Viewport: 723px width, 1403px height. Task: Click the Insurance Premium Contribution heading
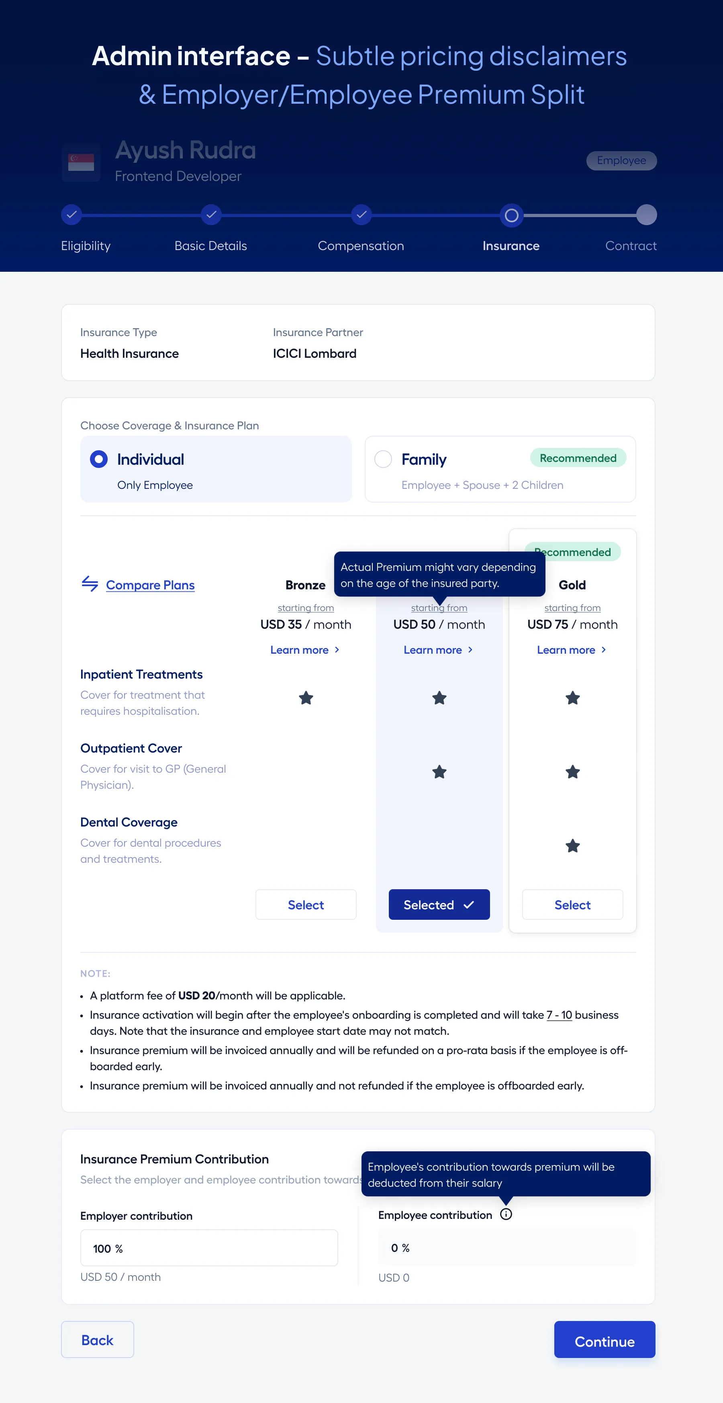coord(175,1159)
